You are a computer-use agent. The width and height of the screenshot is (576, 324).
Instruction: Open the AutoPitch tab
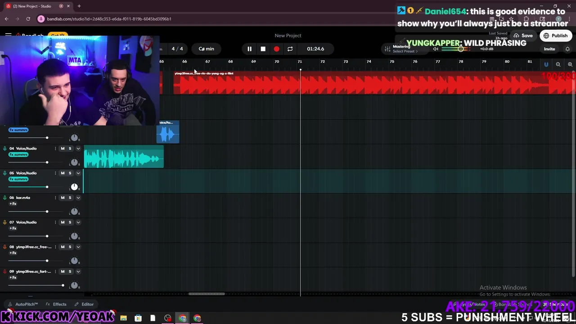point(23,304)
